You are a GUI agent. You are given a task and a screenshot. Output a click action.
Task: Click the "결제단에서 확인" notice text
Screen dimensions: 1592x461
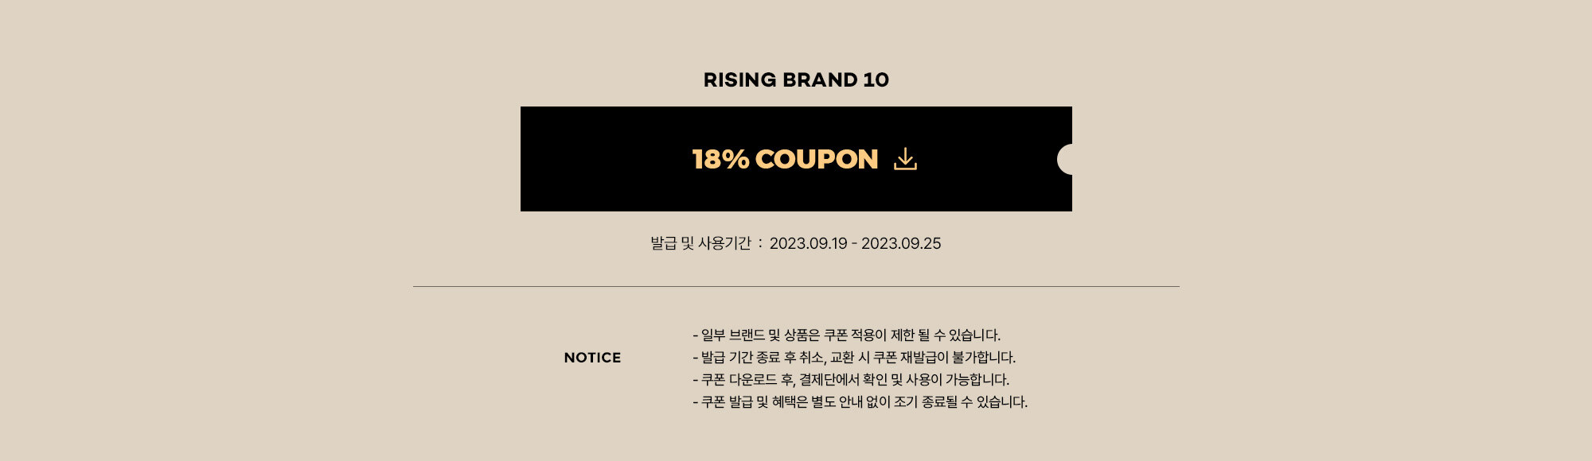843,380
